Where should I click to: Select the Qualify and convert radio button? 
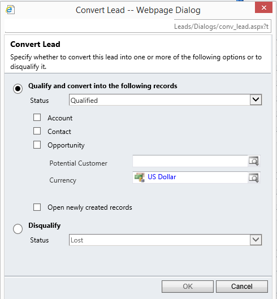click(18, 89)
